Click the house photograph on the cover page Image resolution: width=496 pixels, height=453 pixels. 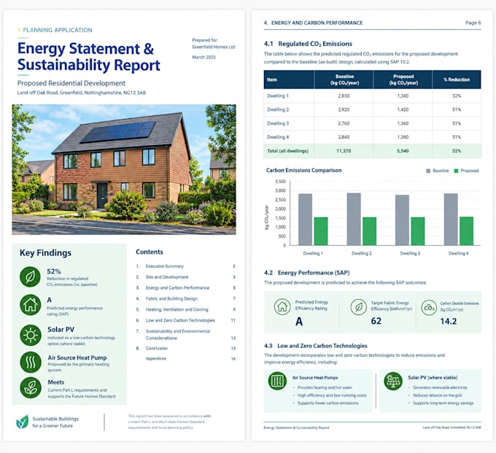[124, 169]
